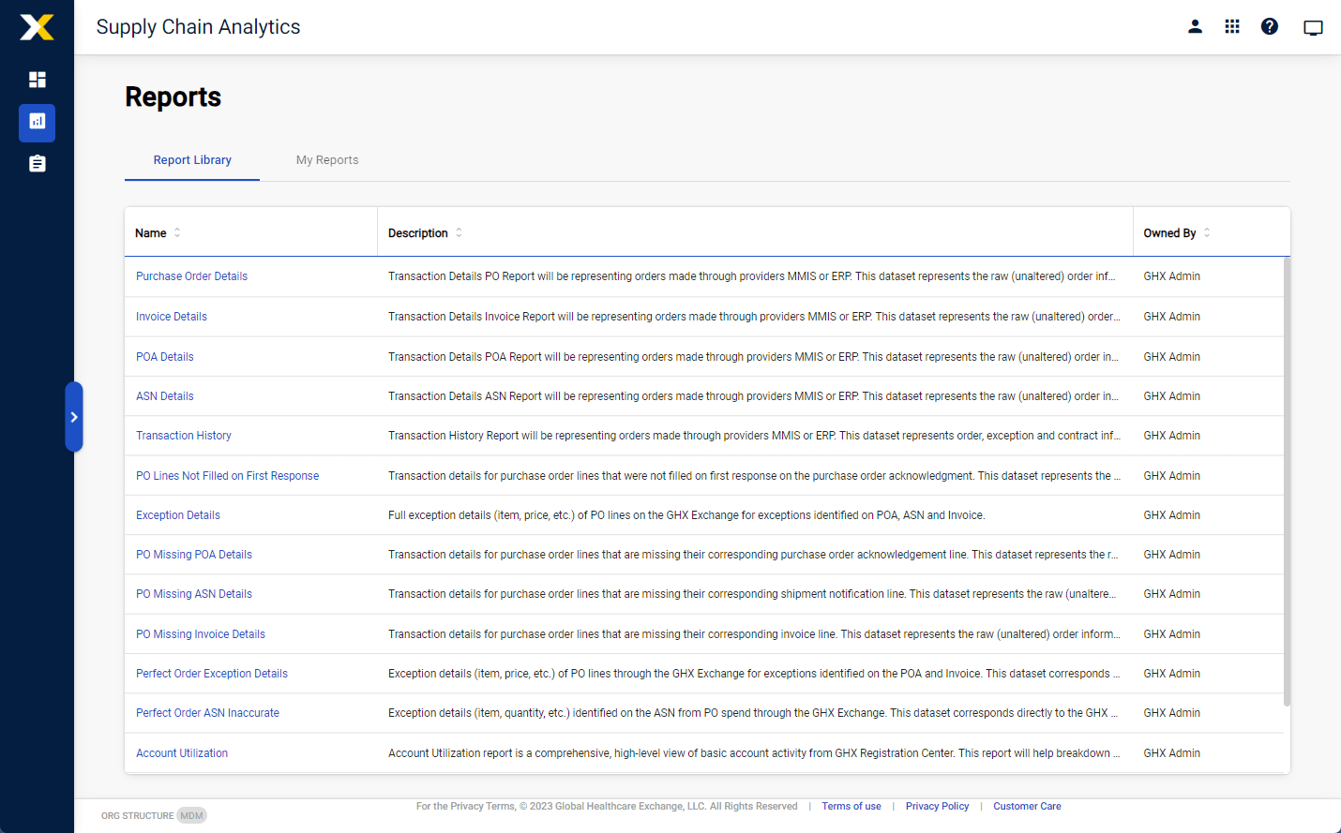Viewport: 1341px width, 833px height.
Task: Click the help question mark icon
Action: click(1270, 26)
